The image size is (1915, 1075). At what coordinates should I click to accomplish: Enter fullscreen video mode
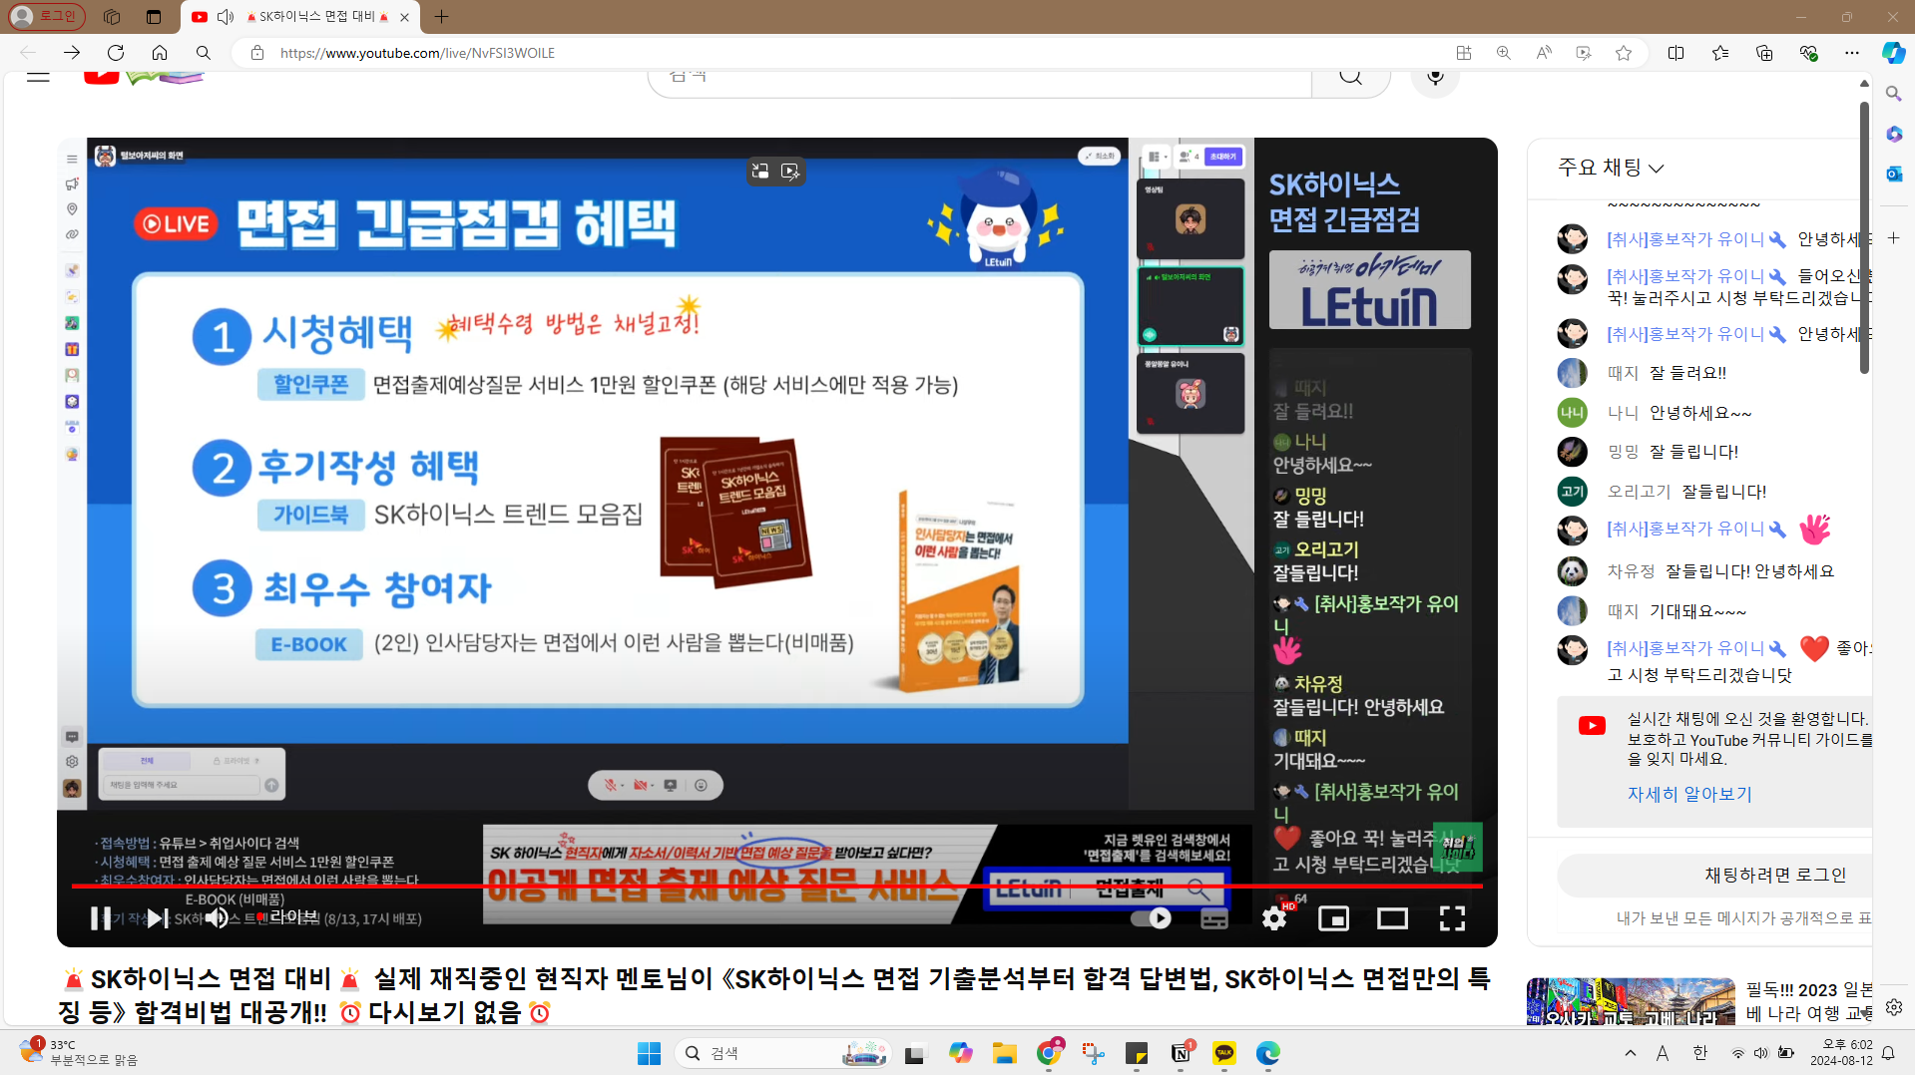(x=1452, y=917)
